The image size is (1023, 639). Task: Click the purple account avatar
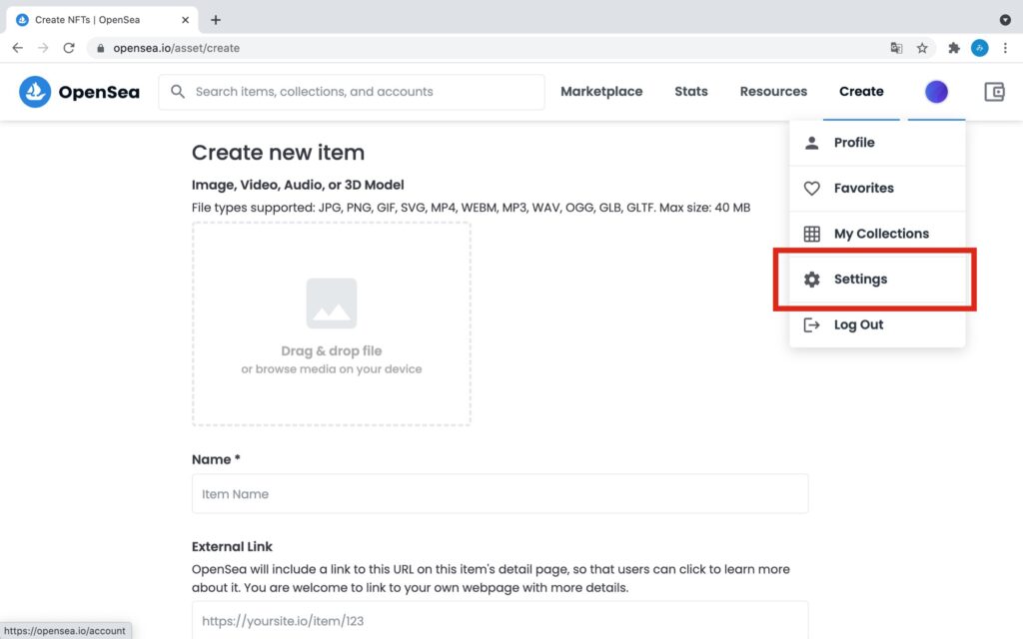coord(936,92)
